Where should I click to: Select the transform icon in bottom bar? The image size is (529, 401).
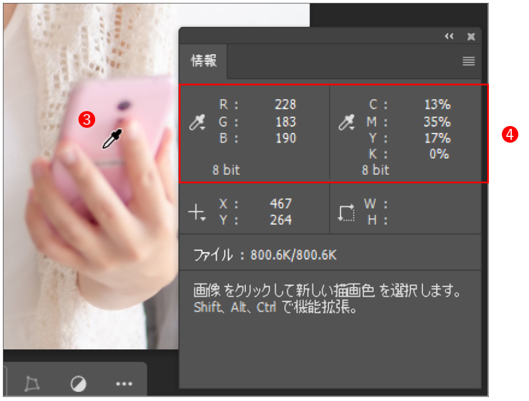(x=32, y=383)
